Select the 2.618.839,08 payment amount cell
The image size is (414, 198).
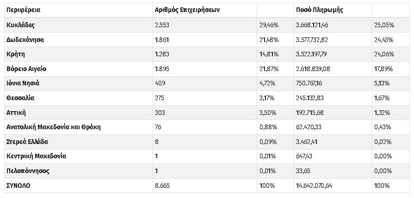point(313,69)
